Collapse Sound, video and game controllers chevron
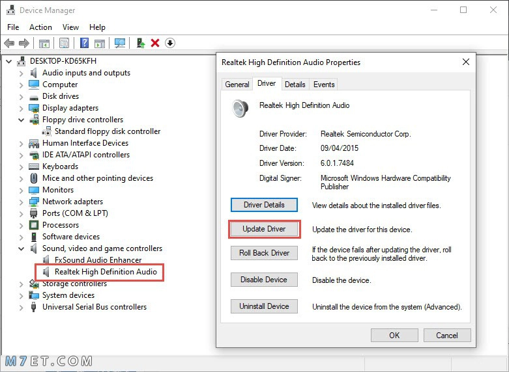 pos(21,248)
